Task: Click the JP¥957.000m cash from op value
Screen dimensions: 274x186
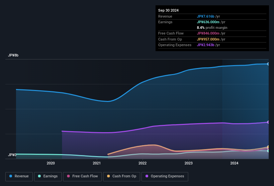Action: [208, 39]
